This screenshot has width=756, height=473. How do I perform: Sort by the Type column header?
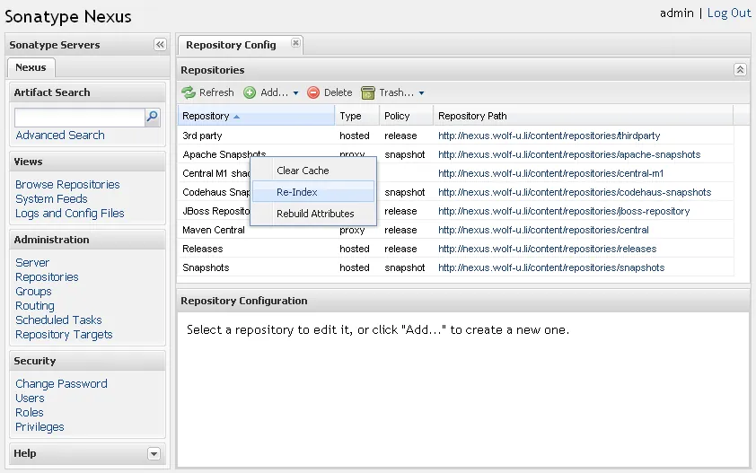[x=356, y=116]
